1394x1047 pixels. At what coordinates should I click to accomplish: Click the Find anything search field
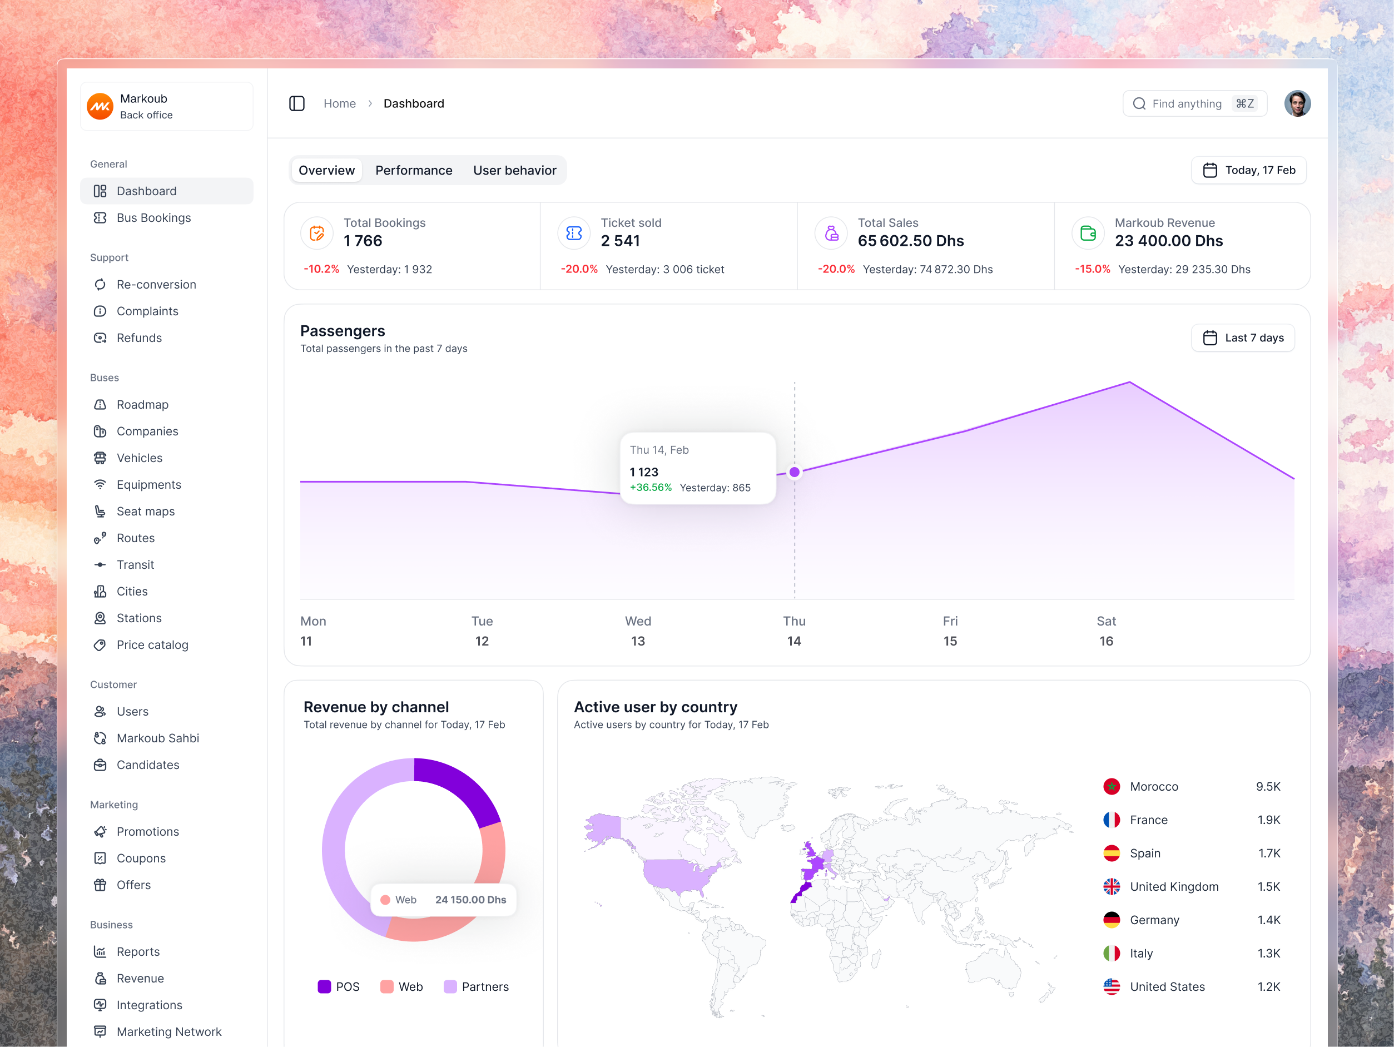coord(1195,103)
